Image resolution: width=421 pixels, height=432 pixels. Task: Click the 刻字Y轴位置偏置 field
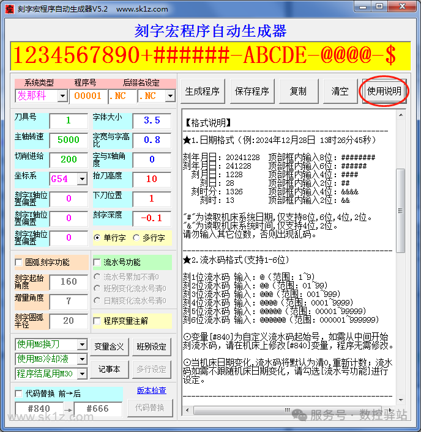coord(69,218)
